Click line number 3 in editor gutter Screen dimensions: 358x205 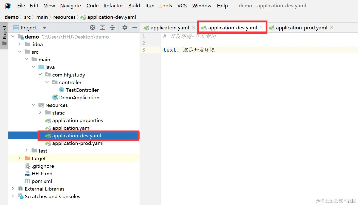(x=144, y=50)
